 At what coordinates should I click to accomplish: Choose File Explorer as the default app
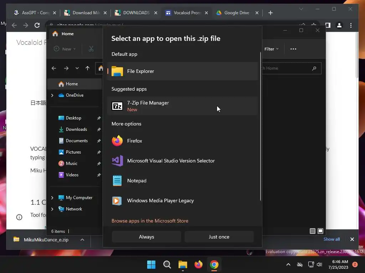(x=182, y=71)
